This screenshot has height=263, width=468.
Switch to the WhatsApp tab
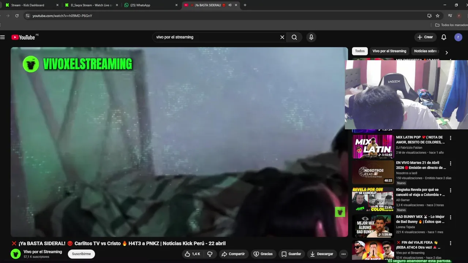151,5
